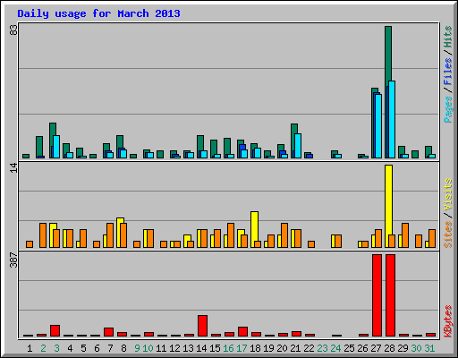
Task: Select the day '2' label on the x-axis
Action: click(43, 348)
